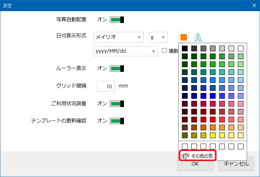The width and height of the screenshot is (260, 177).
Task: Pick the selected orange swatch in palette
Action: 213,127
